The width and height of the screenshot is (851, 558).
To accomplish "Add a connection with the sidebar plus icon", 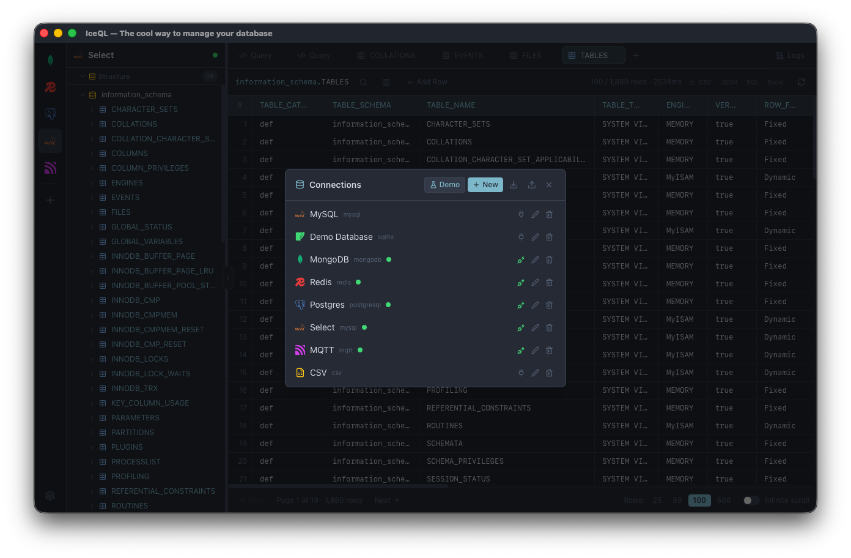I will (x=50, y=200).
